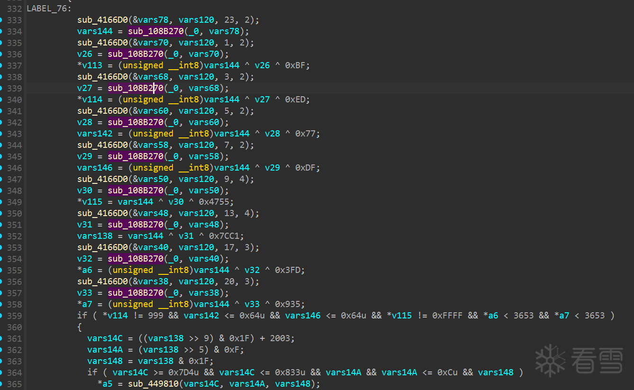Select v32 assignment on line 354
634x390 pixels.
coord(85,259)
